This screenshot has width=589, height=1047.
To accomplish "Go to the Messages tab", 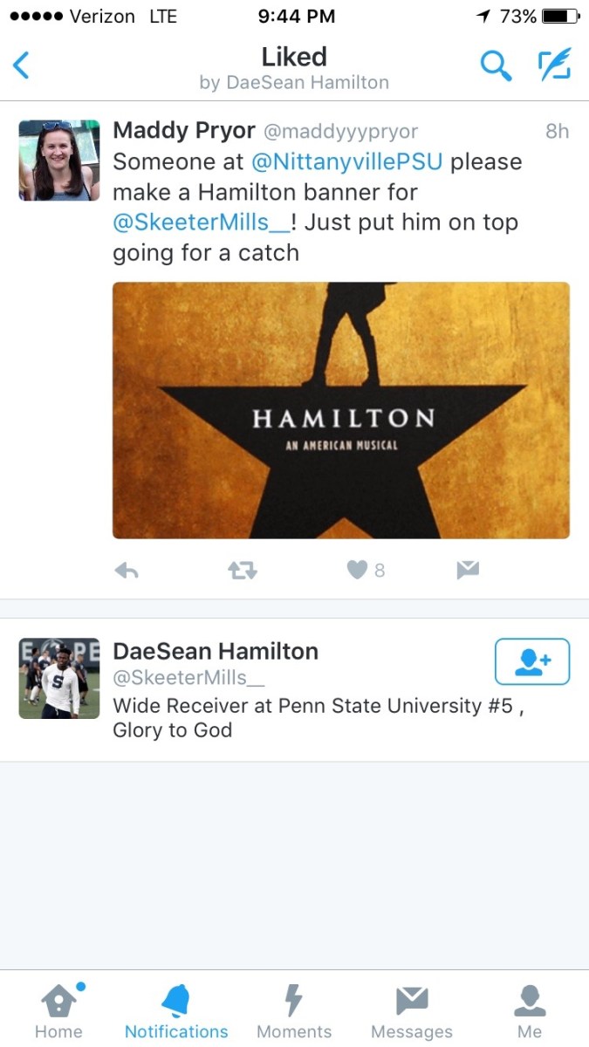I will coord(412,1010).
